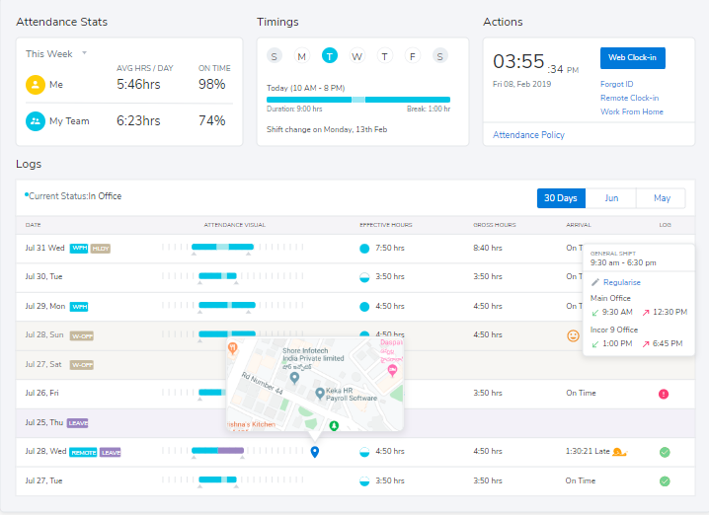Click '8:40 hrs' gross hours value
This screenshot has height=515, width=709.
tap(488, 248)
